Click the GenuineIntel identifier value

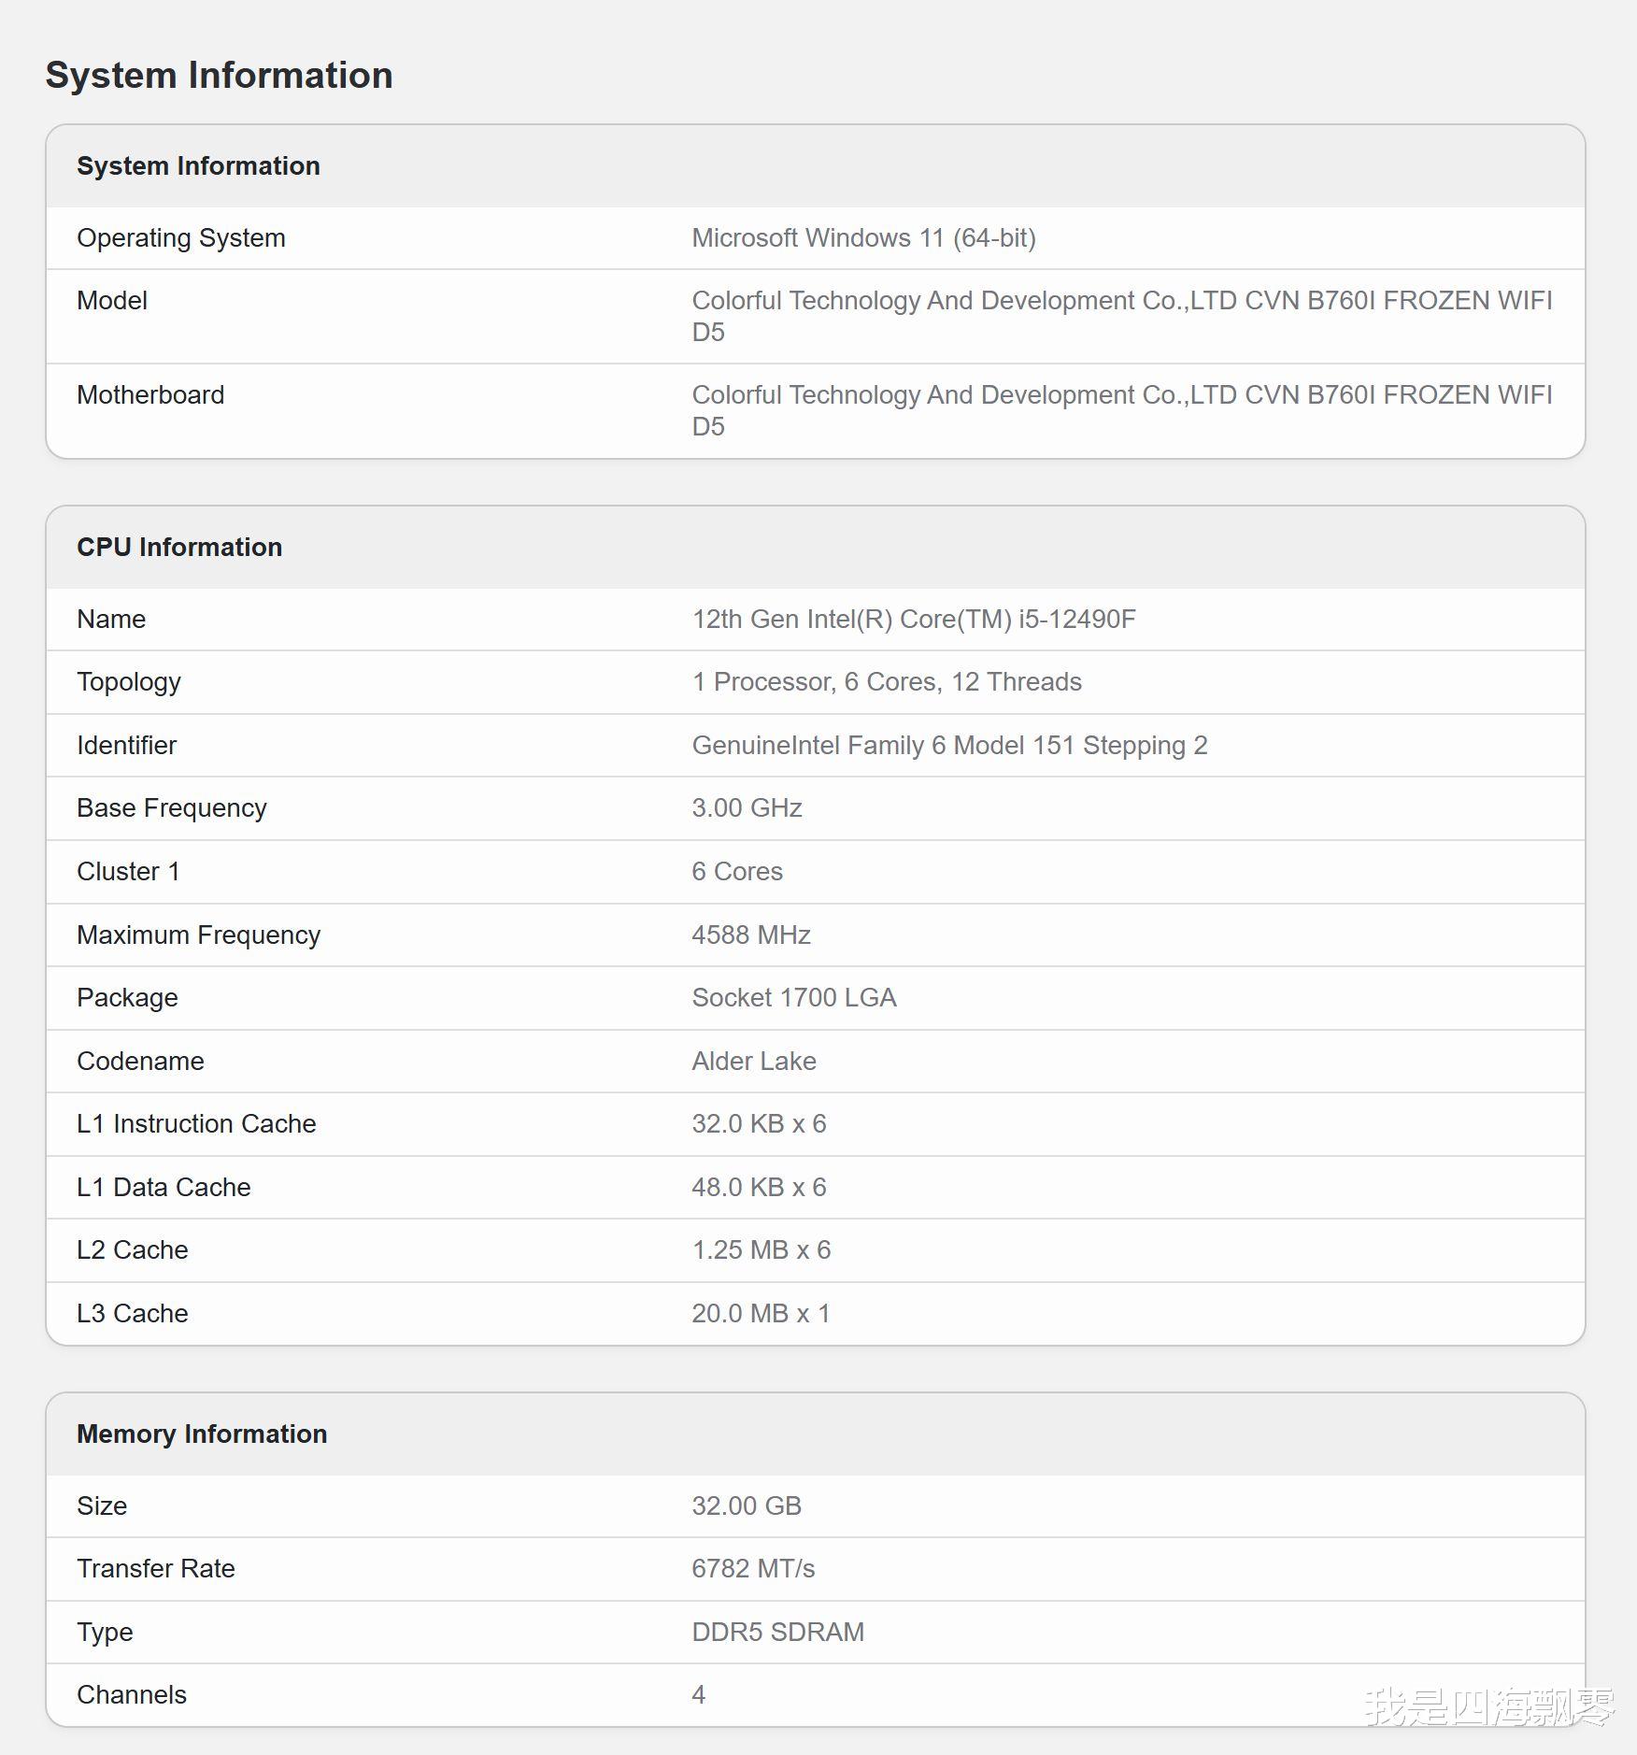(x=949, y=746)
